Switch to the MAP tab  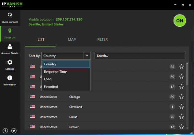tap(72, 40)
